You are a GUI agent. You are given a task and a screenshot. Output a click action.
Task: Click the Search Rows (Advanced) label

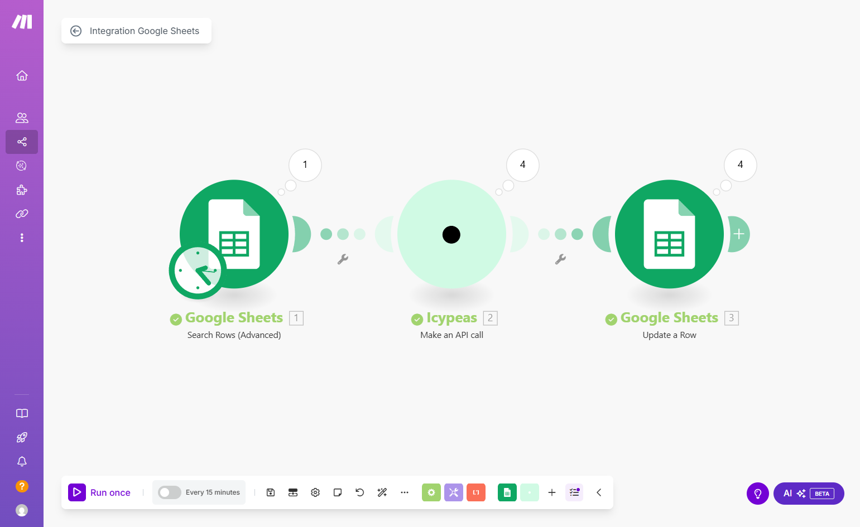234,335
